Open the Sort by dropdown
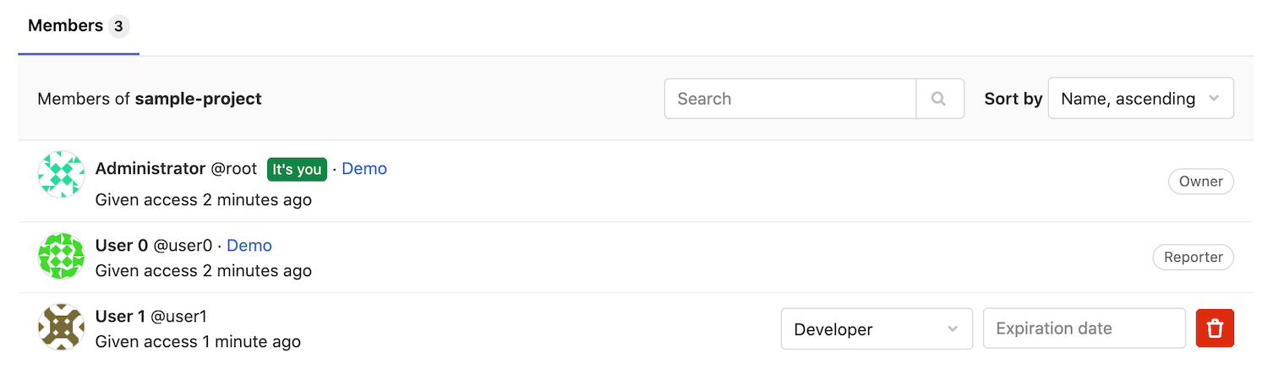 coord(1140,99)
